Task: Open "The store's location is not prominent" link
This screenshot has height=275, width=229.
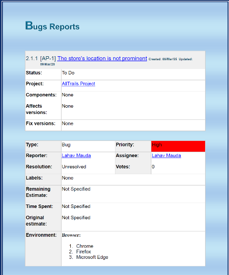Action: point(102,58)
